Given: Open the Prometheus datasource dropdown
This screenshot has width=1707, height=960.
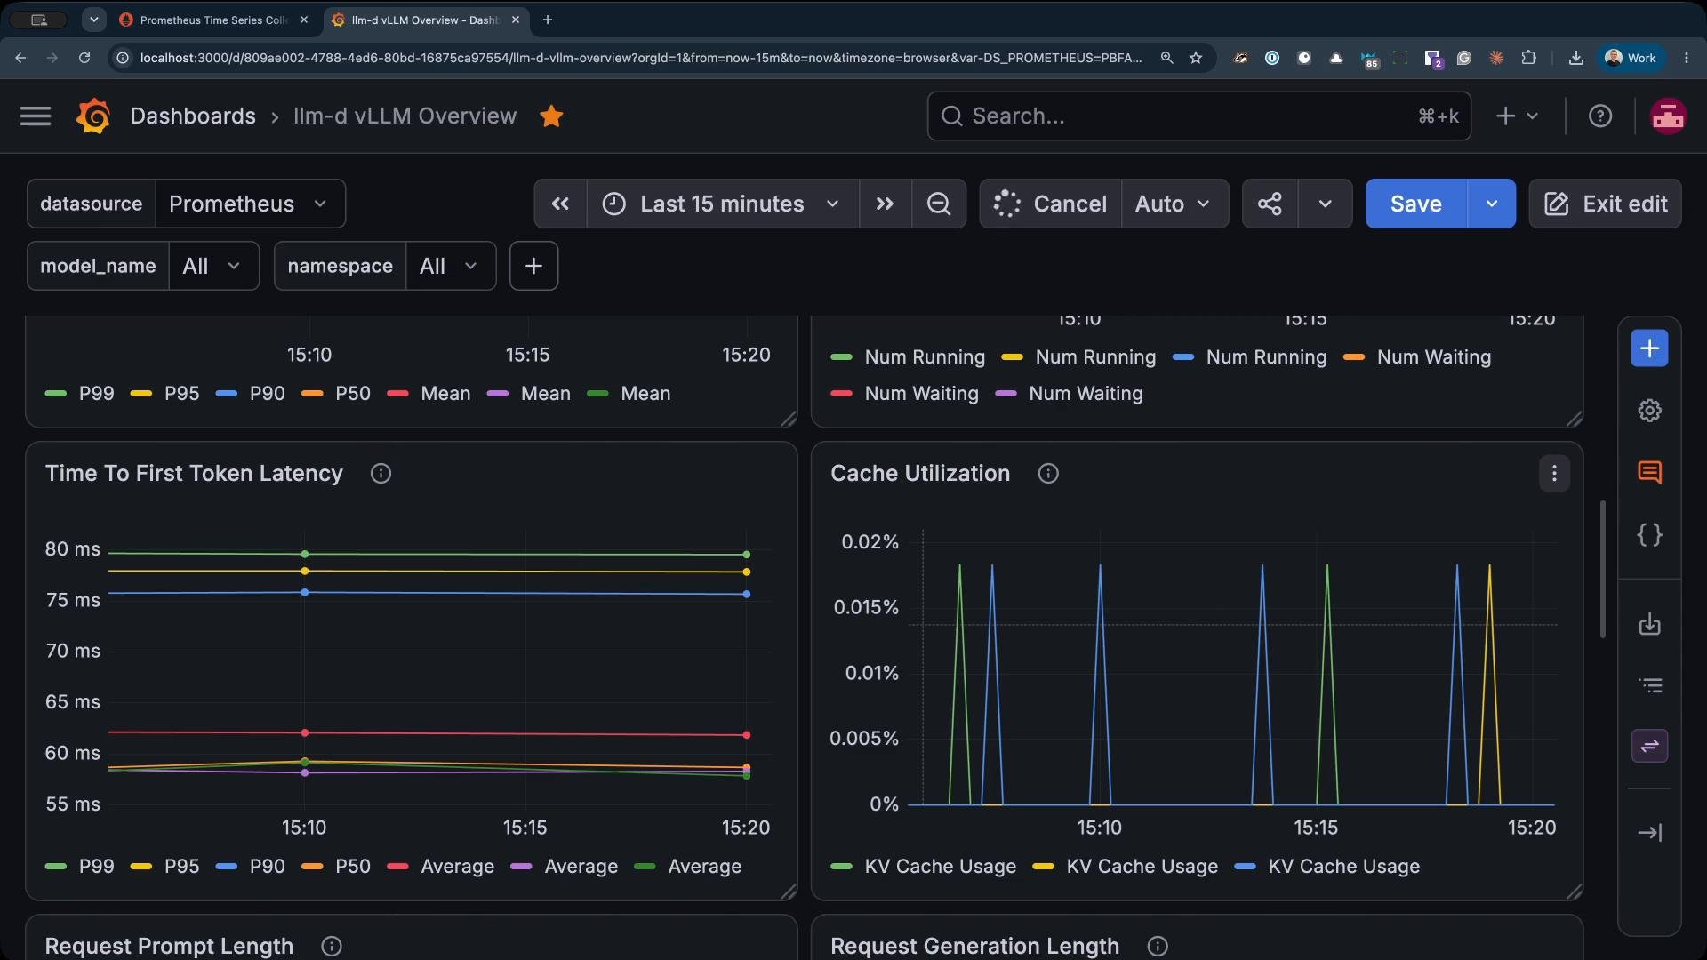Looking at the screenshot, I should [x=250, y=204].
